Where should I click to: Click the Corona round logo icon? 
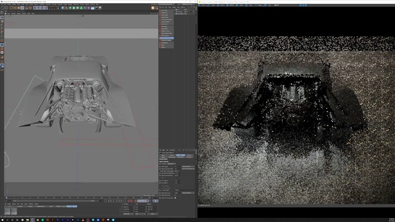click(152, 8)
